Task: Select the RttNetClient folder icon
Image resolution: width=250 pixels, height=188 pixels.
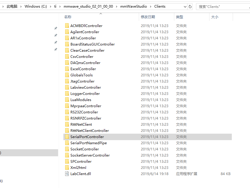Action: (67, 125)
